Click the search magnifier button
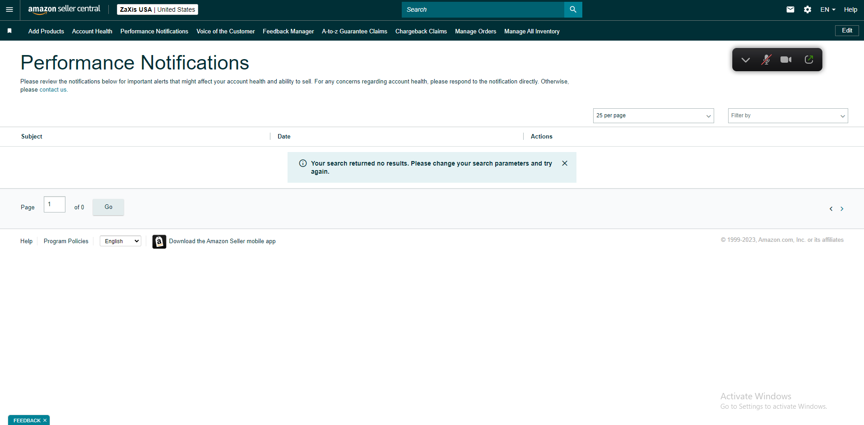 573,9
